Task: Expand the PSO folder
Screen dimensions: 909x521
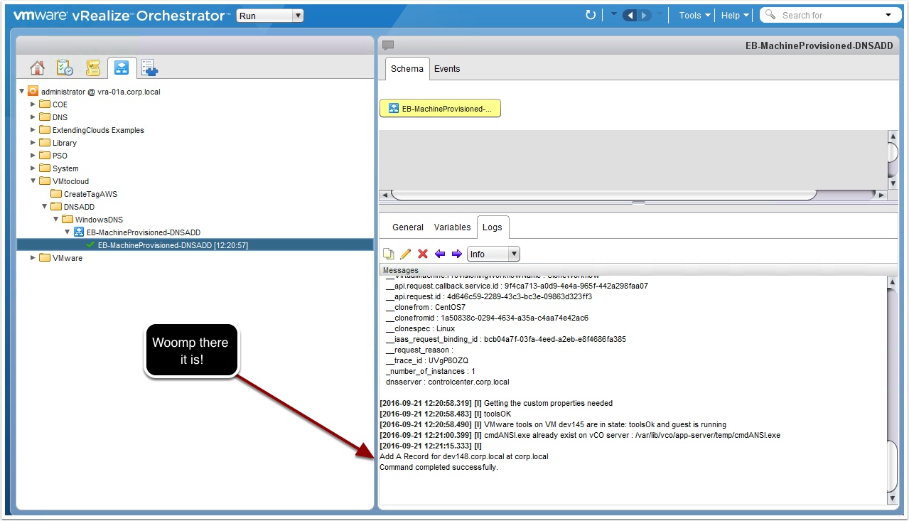Action: pos(33,156)
